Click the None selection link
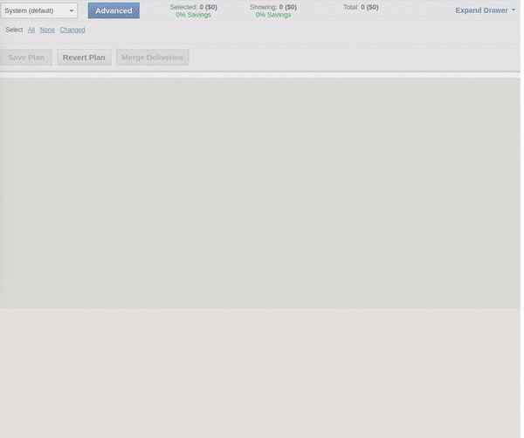The width and height of the screenshot is (524, 438). tap(47, 30)
